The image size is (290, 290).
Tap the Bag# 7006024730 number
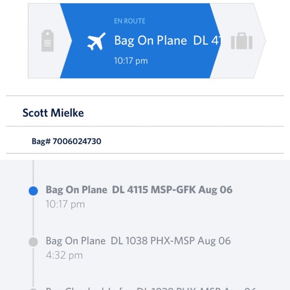66,142
